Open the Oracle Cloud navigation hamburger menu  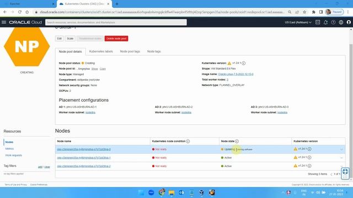click(x=4, y=22)
